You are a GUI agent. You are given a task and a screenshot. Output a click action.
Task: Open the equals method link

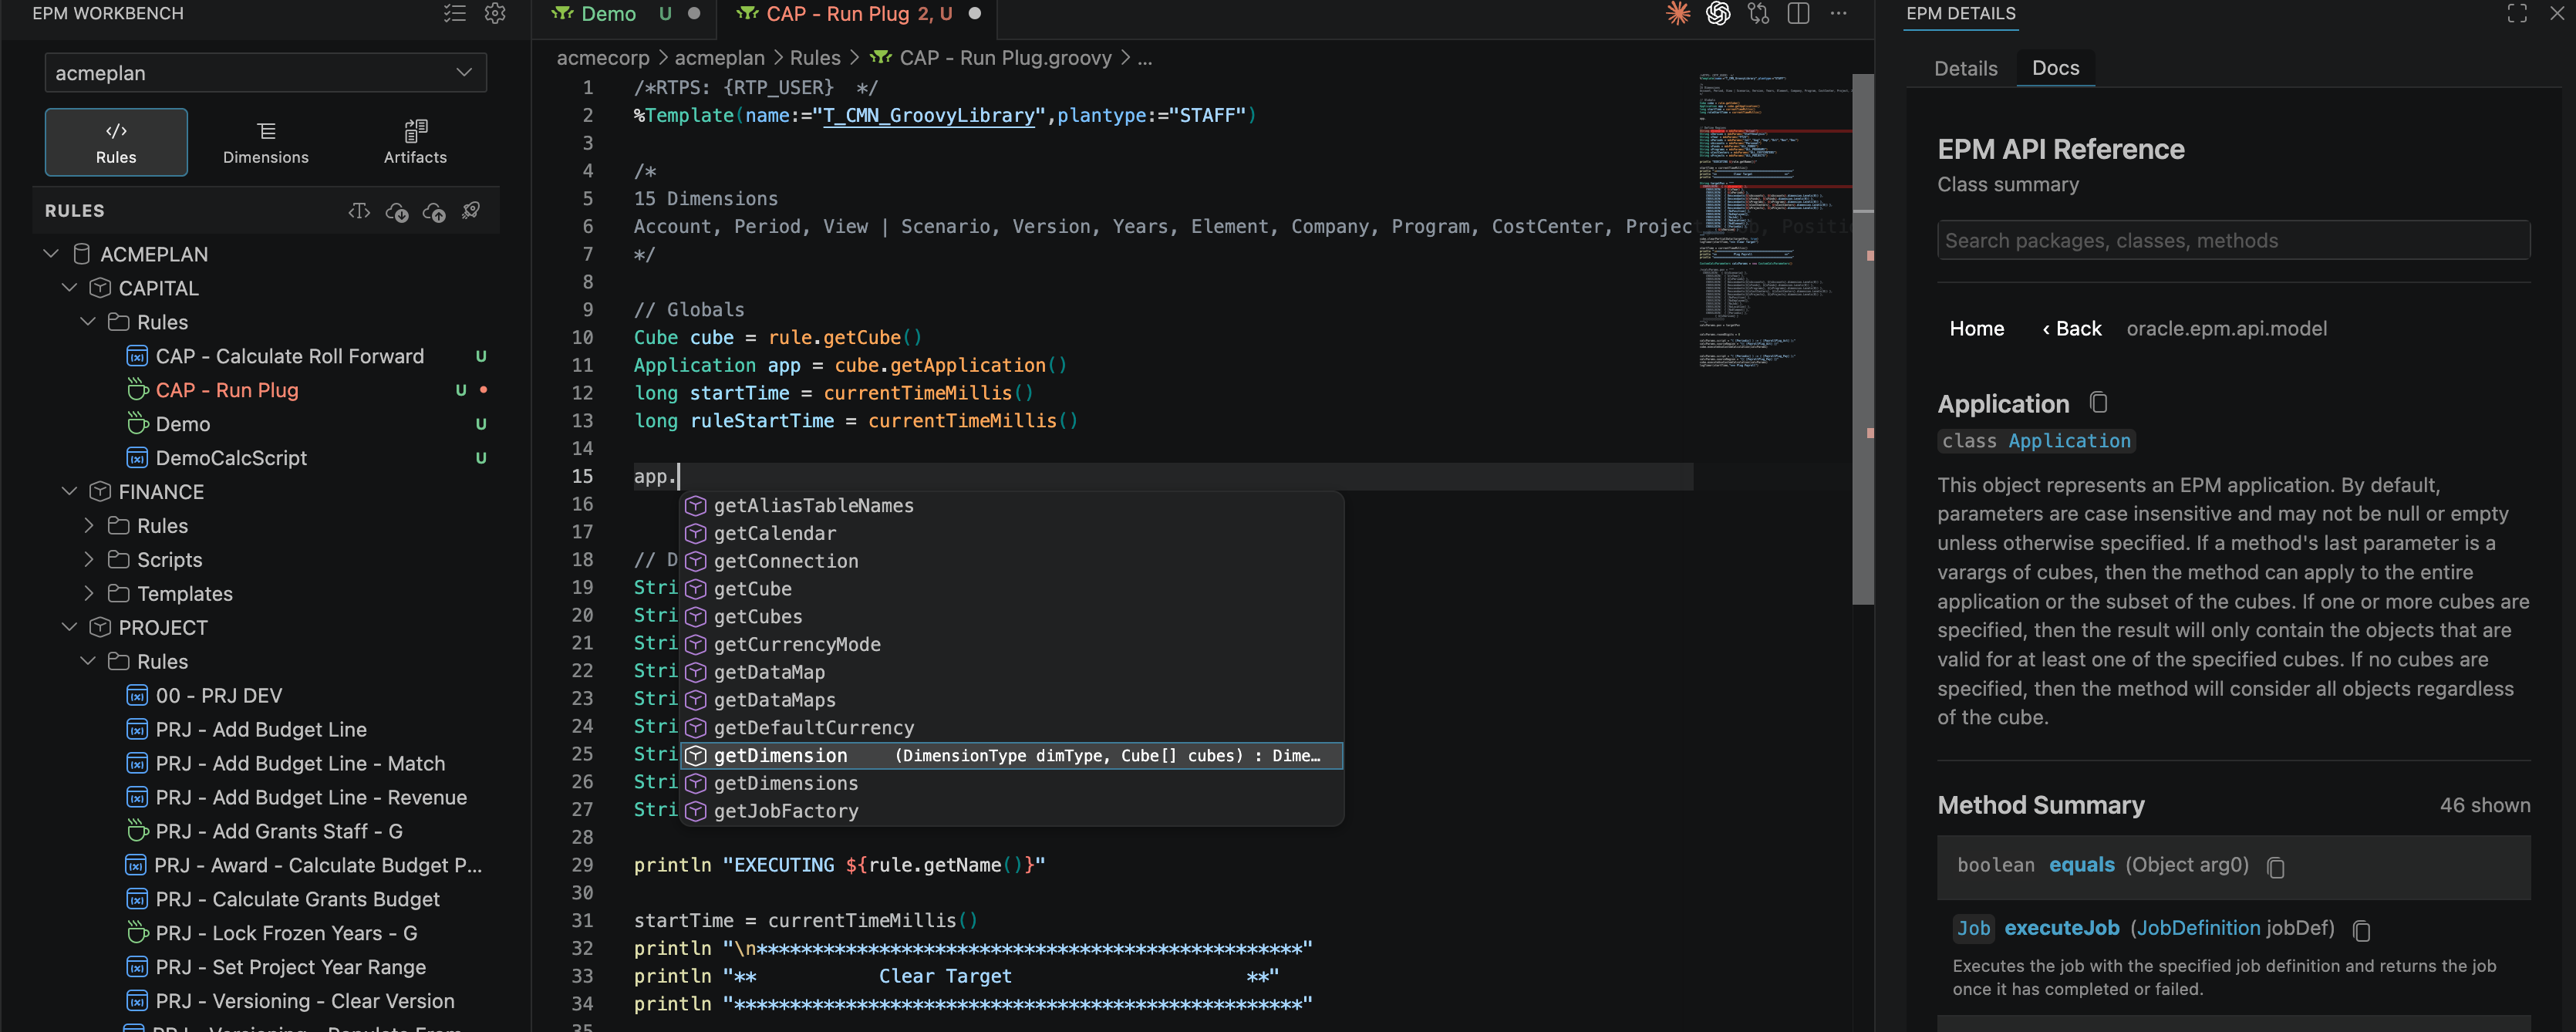click(2081, 865)
